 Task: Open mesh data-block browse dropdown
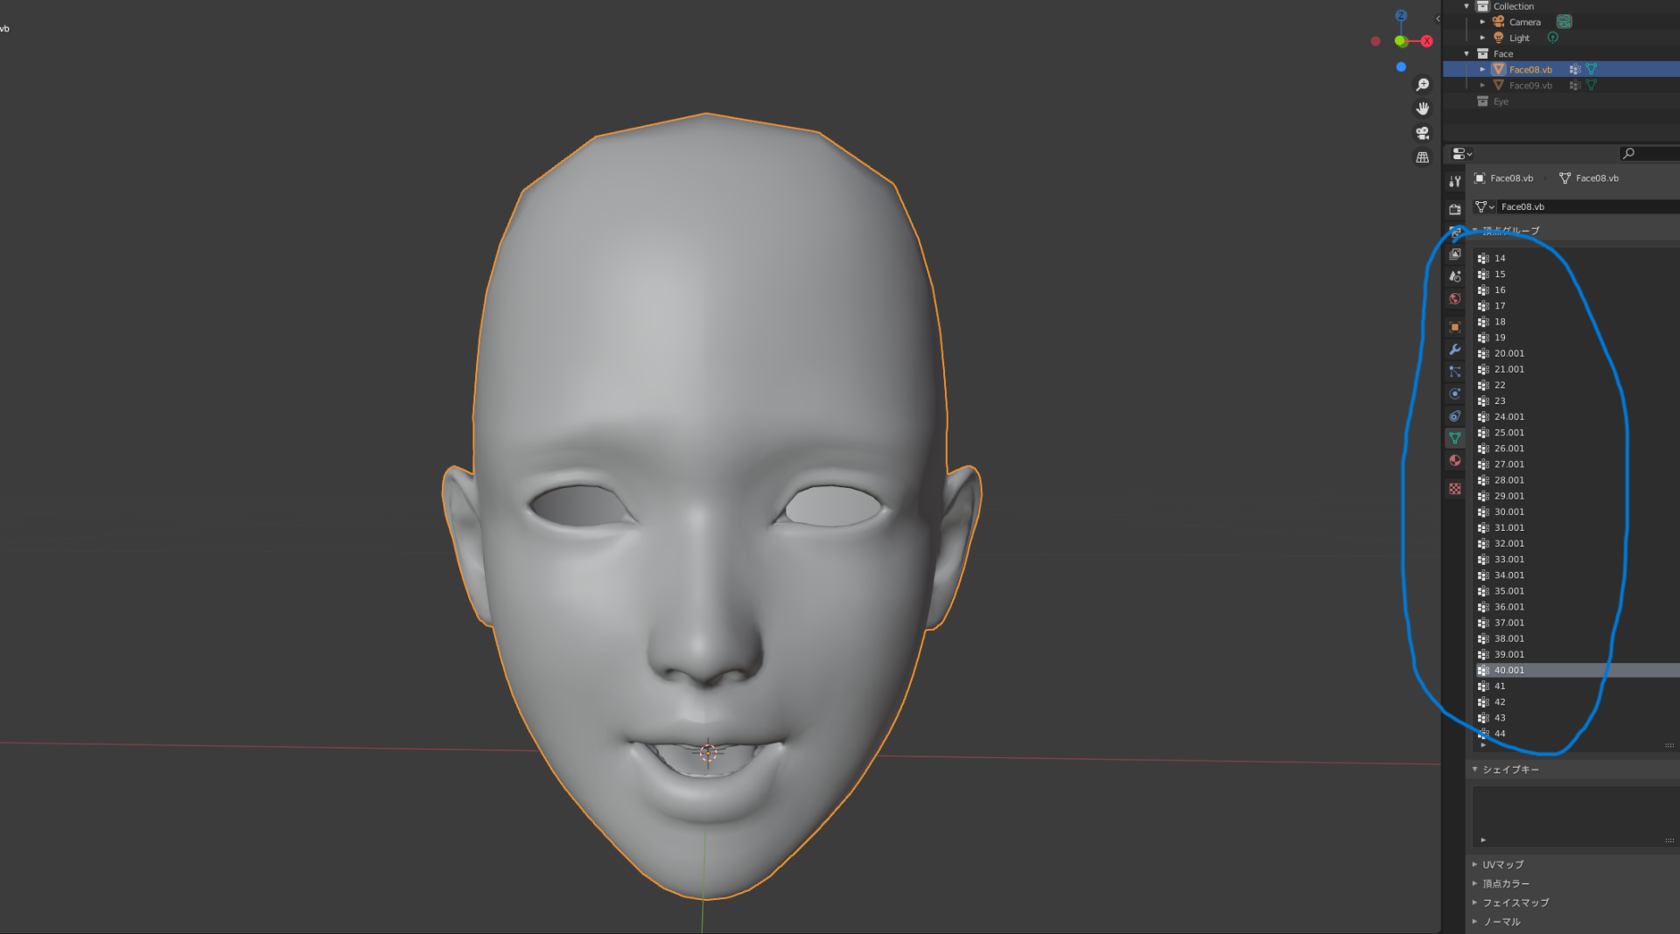pyautogui.click(x=1485, y=207)
